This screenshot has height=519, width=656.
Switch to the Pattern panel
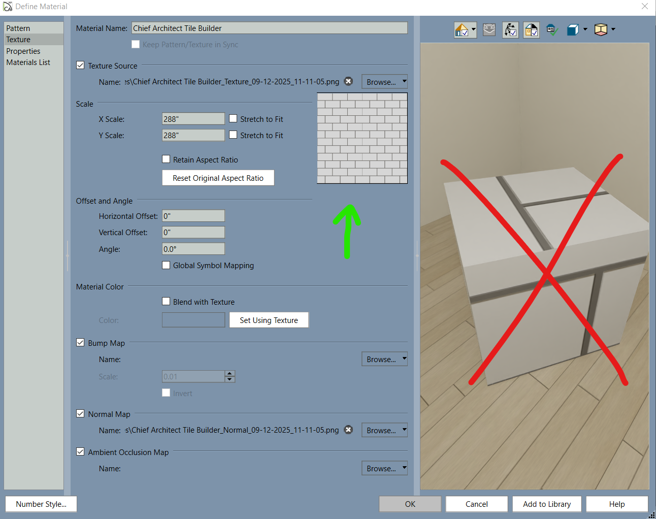pos(18,28)
